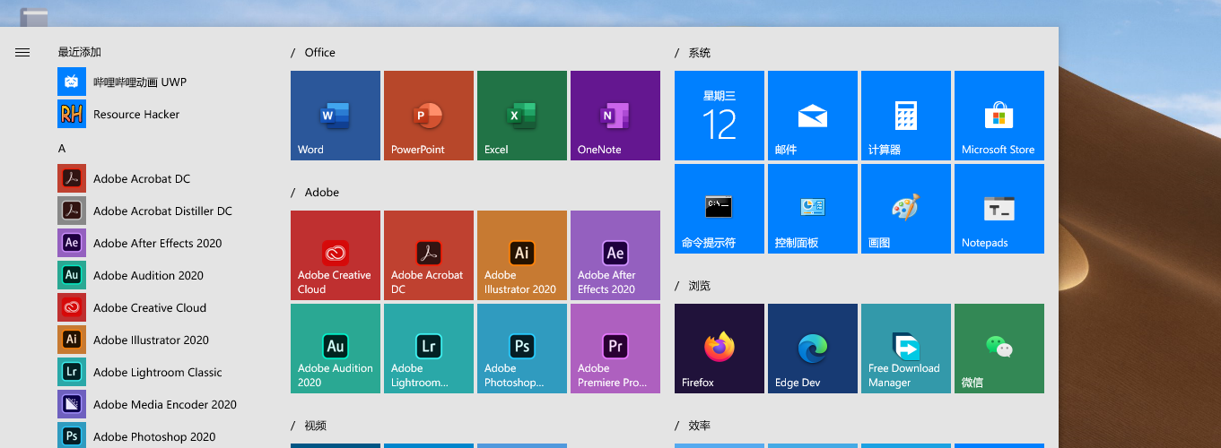Screen dimensions: 1221x448
Task: Click the 最近添加 recently added header
Action: pyautogui.click(x=80, y=52)
